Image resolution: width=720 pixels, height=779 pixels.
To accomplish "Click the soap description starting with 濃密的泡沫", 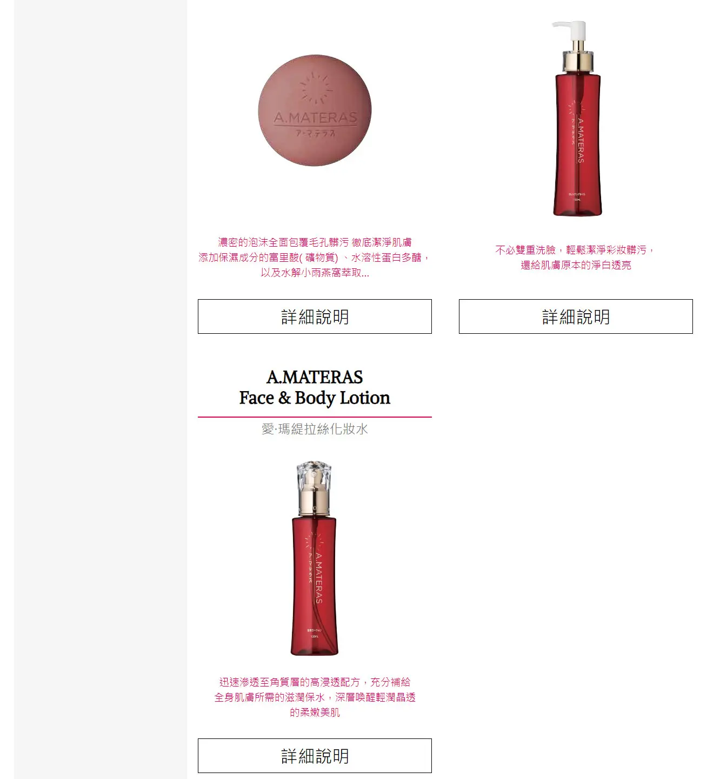I will tap(315, 258).
